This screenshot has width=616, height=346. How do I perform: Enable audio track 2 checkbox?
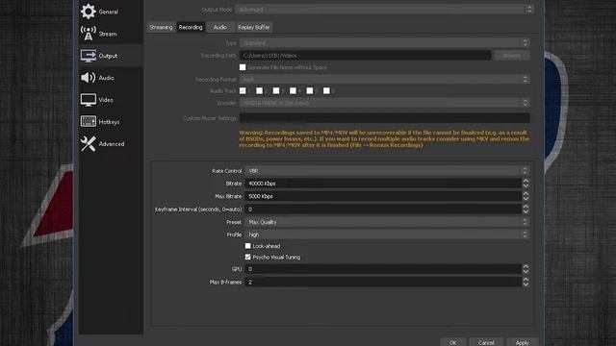(259, 90)
